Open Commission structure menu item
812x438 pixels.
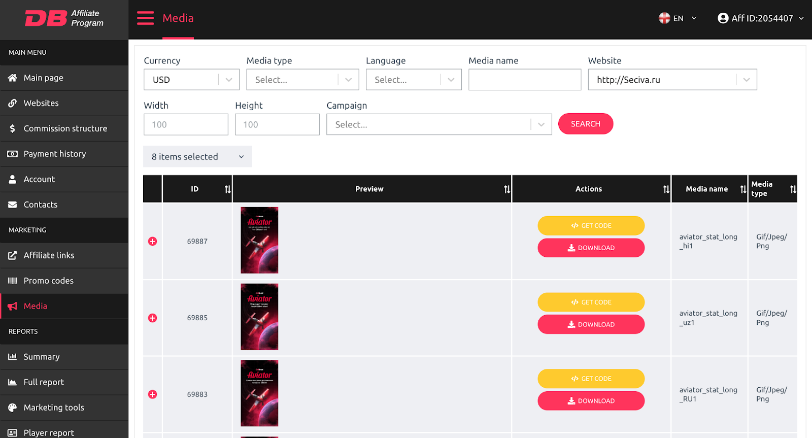64,128
